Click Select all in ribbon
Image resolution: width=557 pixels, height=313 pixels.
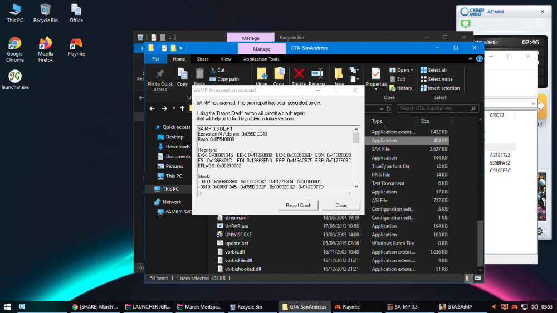[x=433, y=70]
